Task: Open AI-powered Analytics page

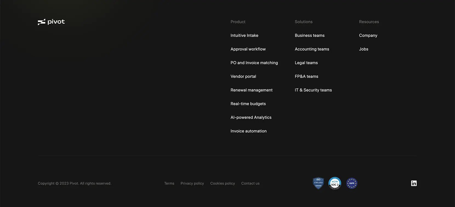Action: [x=251, y=117]
